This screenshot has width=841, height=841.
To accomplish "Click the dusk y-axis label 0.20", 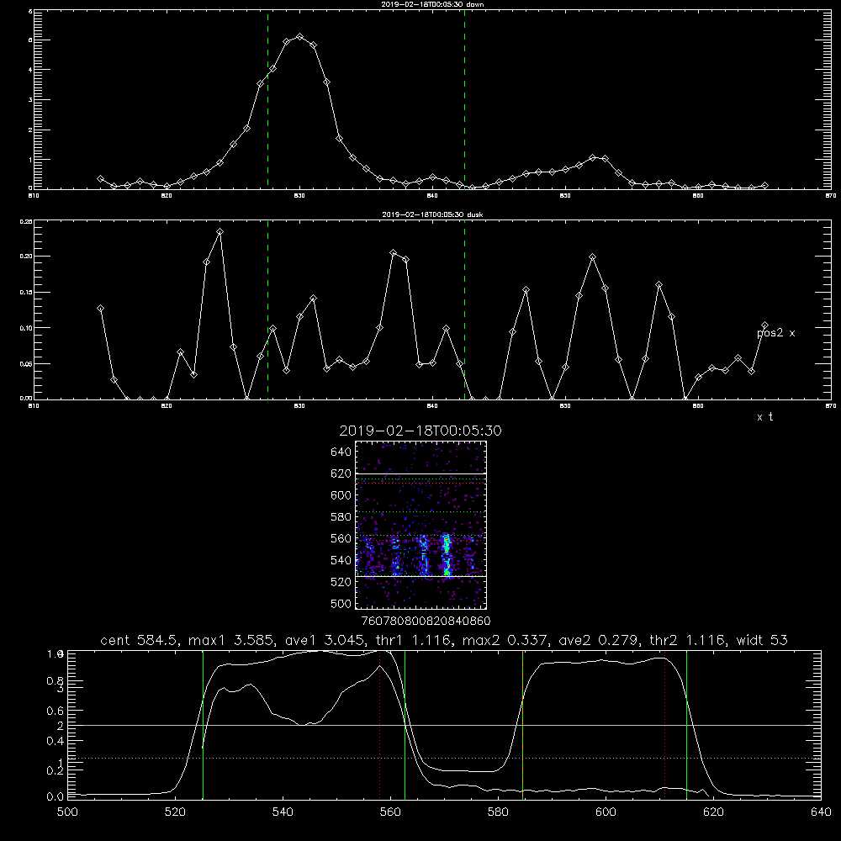I will [x=26, y=257].
